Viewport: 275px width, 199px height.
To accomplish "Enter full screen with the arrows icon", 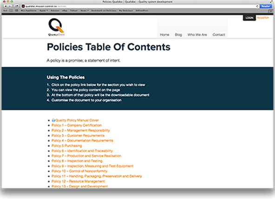I will tap(272, 2).
